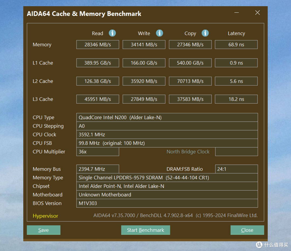Click the L1 Cache row label

43,63
